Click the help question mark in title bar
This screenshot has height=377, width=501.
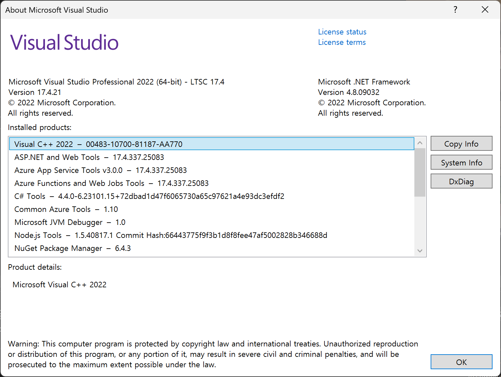[x=455, y=10]
